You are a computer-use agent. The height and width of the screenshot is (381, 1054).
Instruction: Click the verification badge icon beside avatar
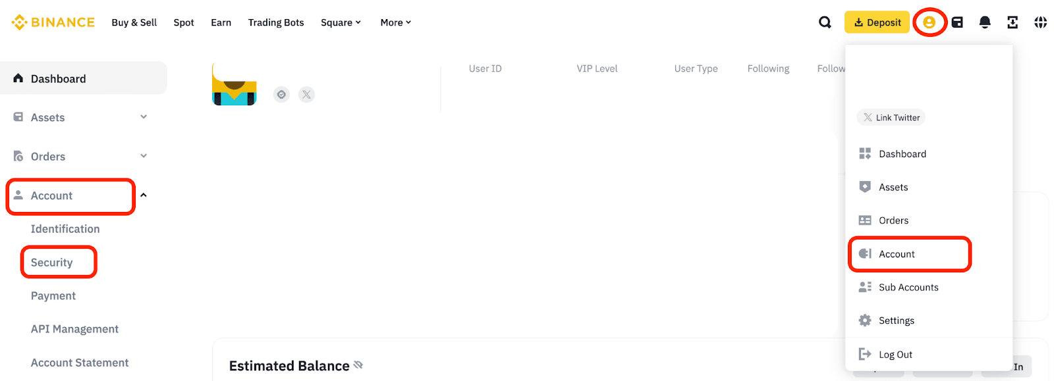[281, 95]
